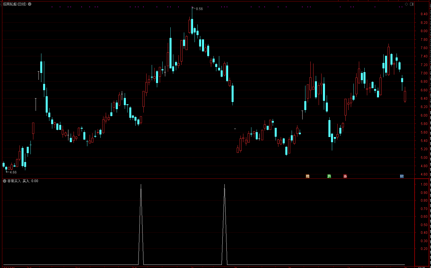This screenshot has width=431, height=268.
Task: Click the 4.66 low price label
Action: click(x=13, y=172)
